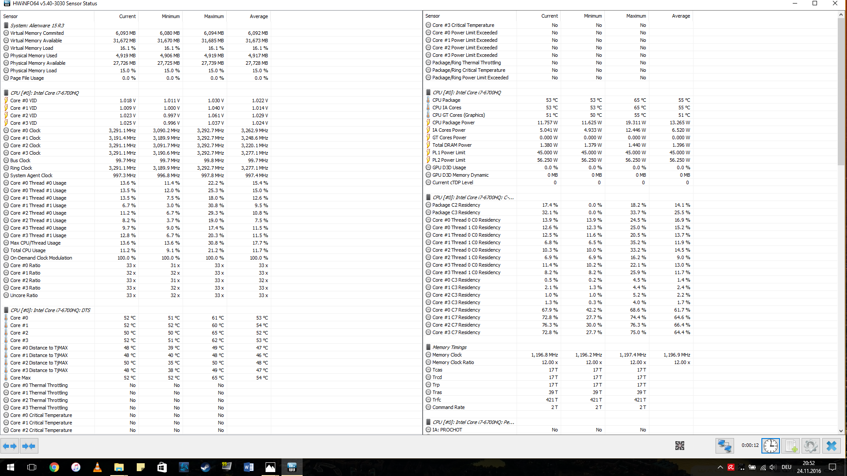This screenshot has height=476, width=847.
Task: Open sensor settings gear button
Action: [x=811, y=446]
